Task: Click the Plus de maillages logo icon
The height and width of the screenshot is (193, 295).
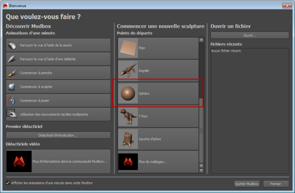Action: [x=128, y=162]
